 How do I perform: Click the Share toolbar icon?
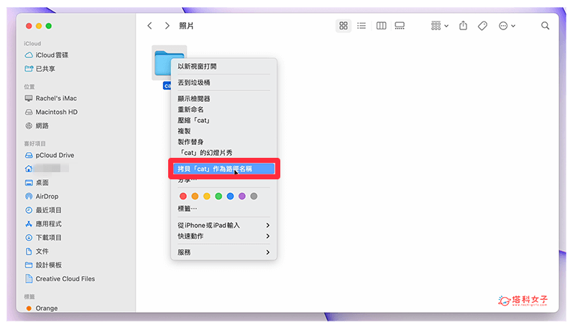click(463, 26)
